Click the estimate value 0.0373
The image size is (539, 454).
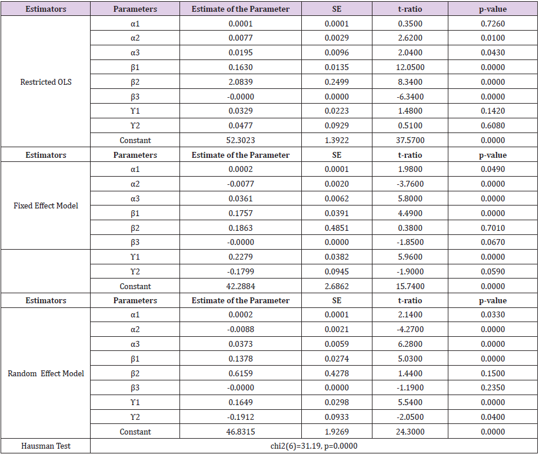pos(241,344)
